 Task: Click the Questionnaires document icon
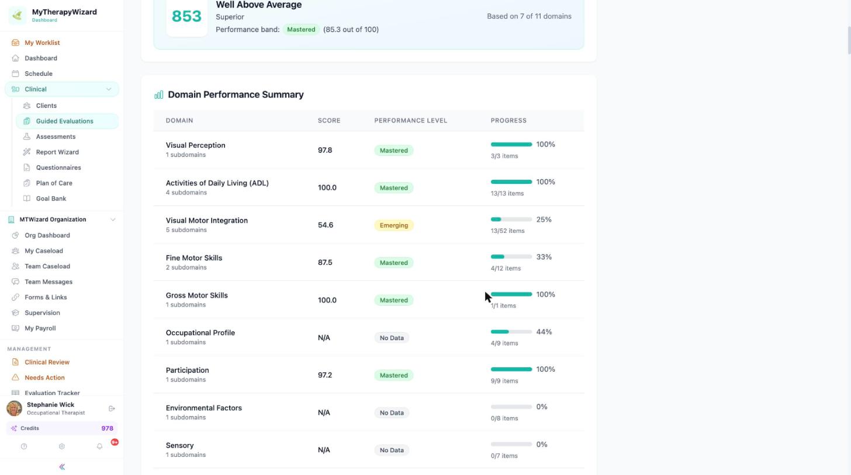click(x=27, y=167)
